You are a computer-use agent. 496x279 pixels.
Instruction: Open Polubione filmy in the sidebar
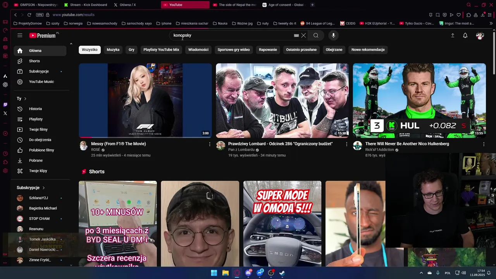click(40, 150)
